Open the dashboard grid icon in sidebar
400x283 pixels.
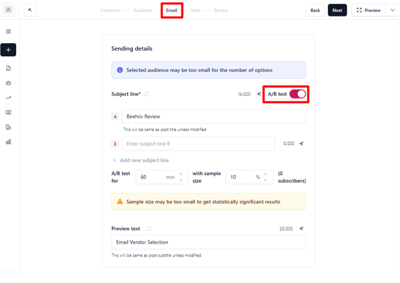tap(9, 31)
